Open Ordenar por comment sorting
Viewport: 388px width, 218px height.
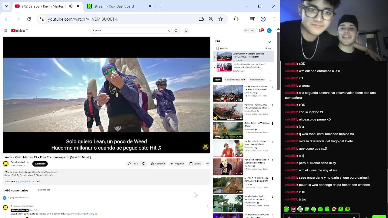click(42, 190)
